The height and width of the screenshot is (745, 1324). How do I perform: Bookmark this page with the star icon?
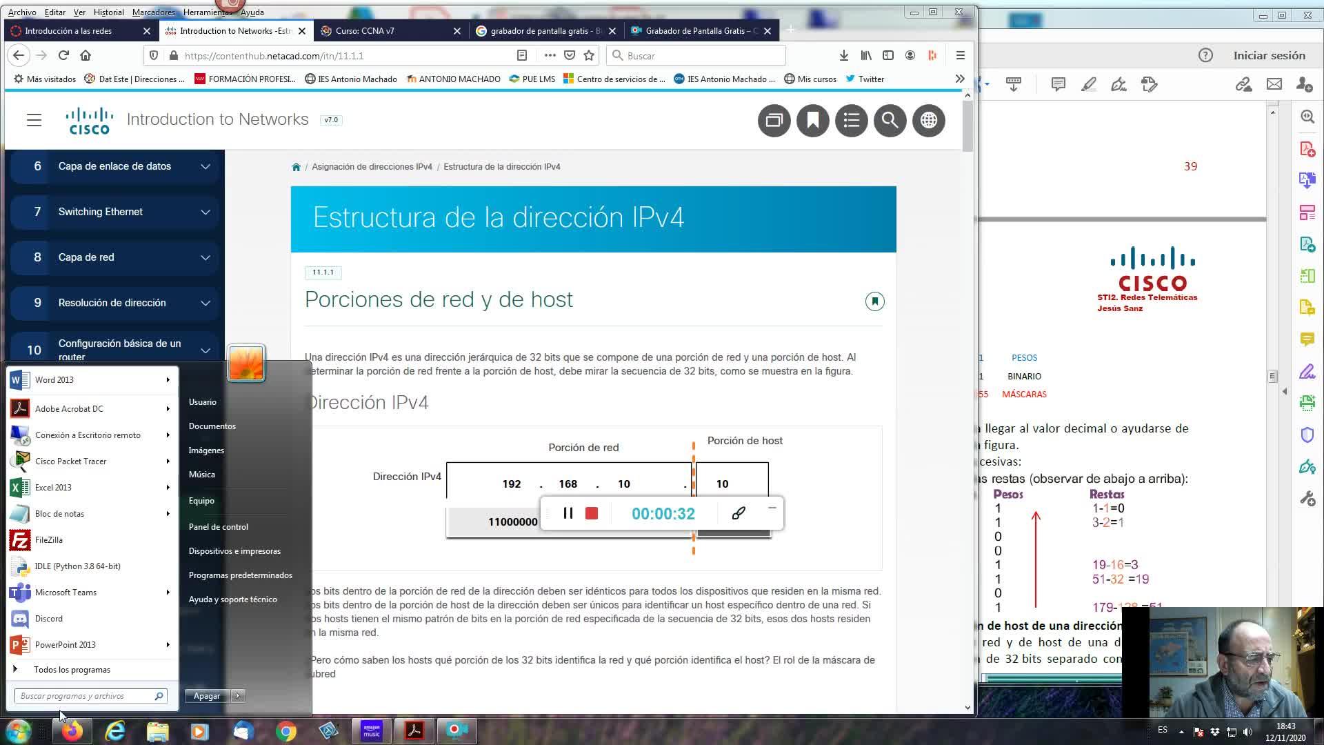tap(589, 55)
